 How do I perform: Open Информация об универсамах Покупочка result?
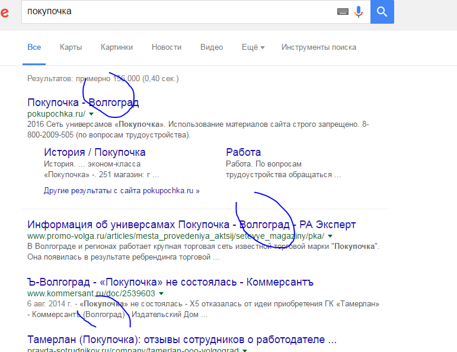[x=191, y=225]
